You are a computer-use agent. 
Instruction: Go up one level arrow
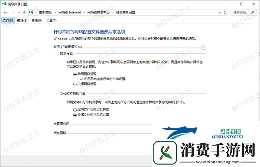[25, 13]
